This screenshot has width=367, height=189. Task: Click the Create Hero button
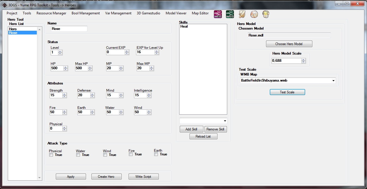click(x=106, y=177)
